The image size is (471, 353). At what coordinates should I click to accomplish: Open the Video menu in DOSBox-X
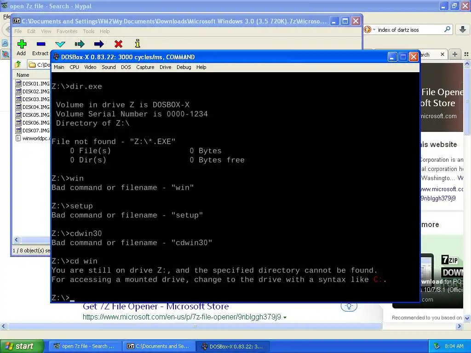(90, 67)
